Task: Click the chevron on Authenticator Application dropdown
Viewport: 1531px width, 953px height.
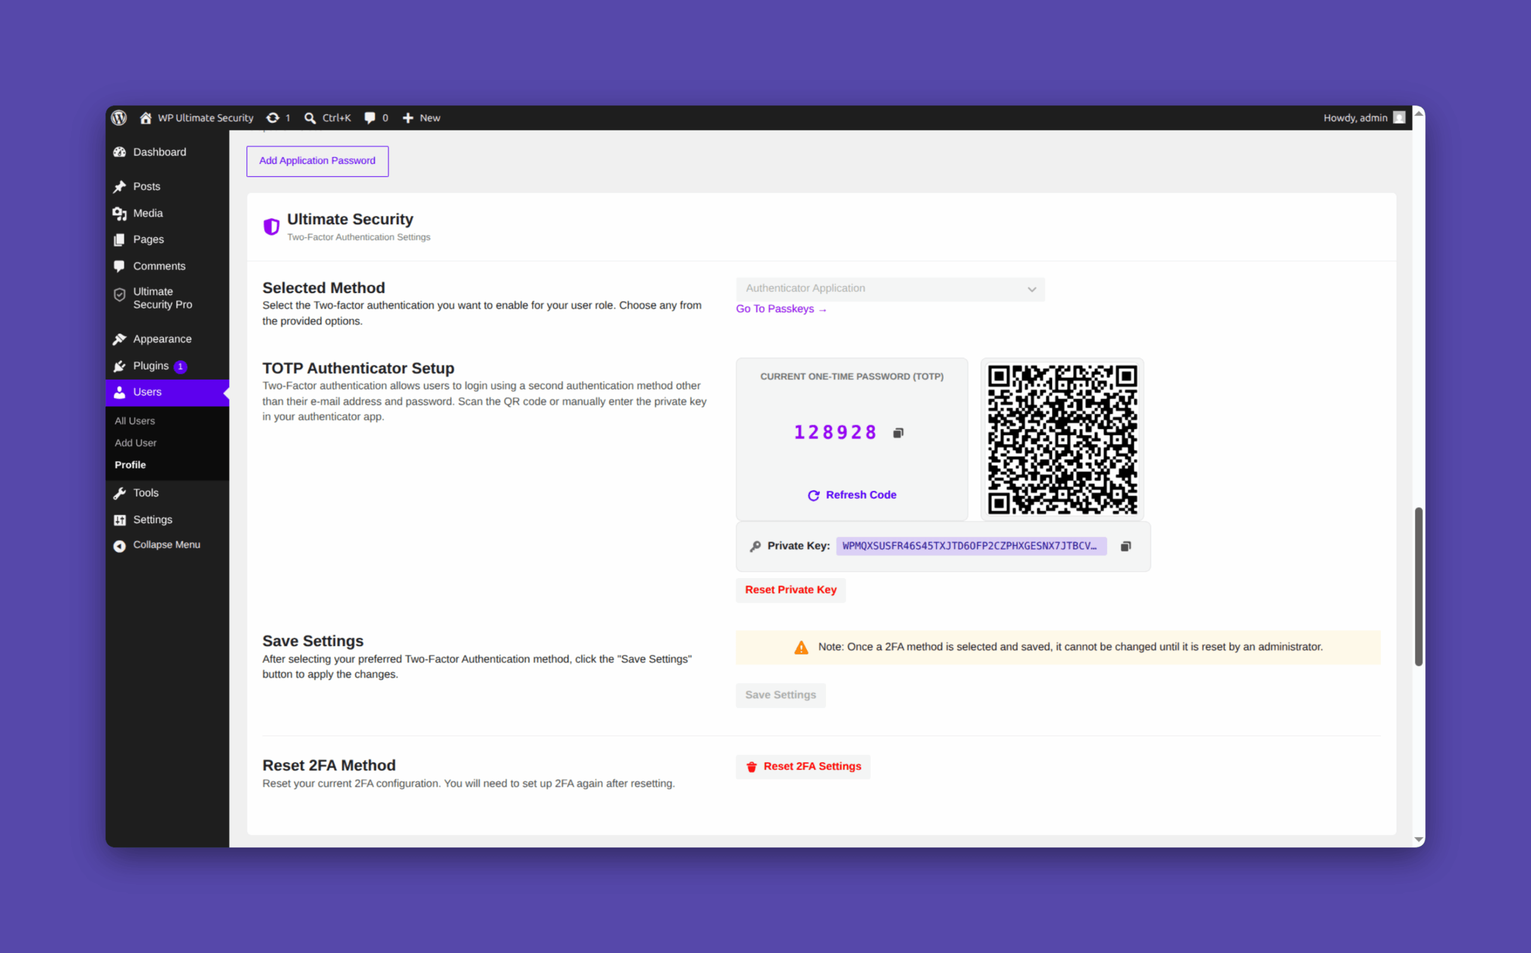Action: (1032, 289)
